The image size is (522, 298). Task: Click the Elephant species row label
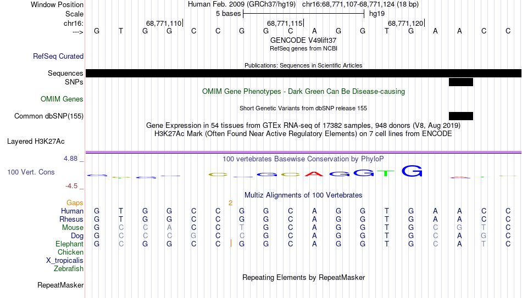69,244
